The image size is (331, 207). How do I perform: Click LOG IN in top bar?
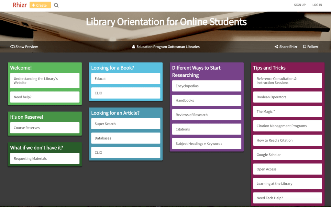(x=317, y=5)
